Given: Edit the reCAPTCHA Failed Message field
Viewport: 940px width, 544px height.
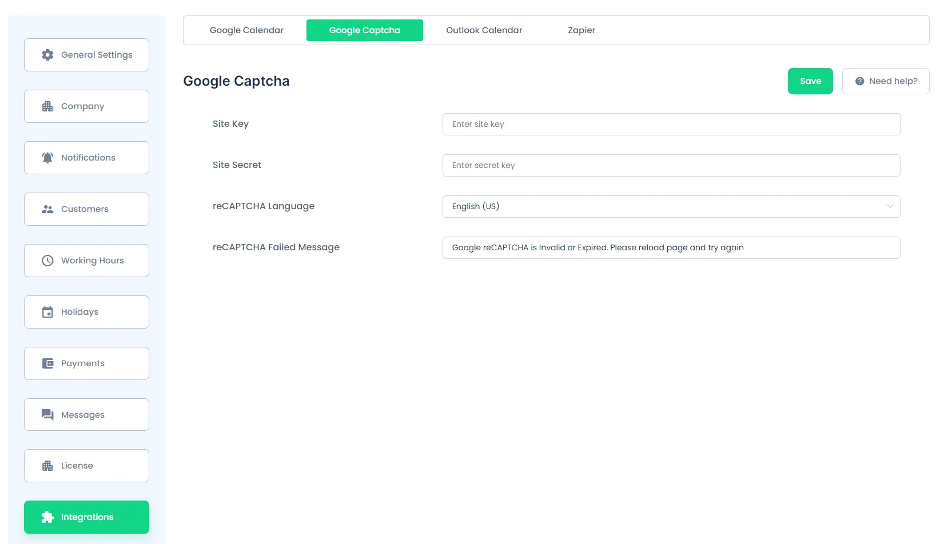Looking at the screenshot, I should 671,247.
